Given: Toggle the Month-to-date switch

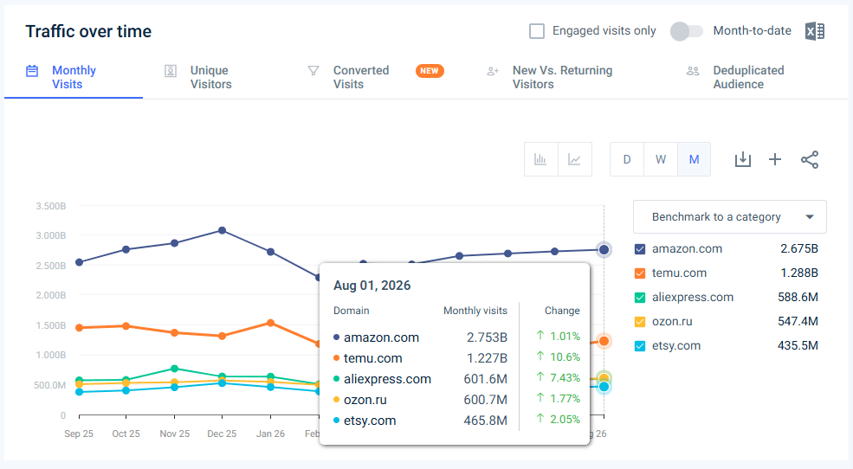Looking at the screenshot, I should tap(687, 31).
